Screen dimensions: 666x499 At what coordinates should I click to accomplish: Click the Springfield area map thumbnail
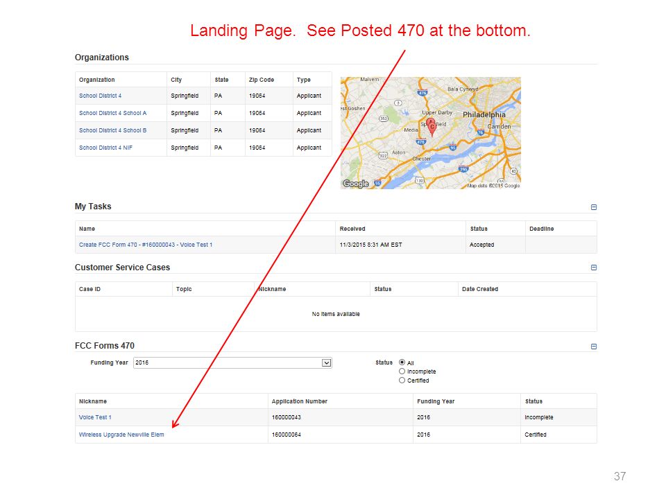pos(431,133)
